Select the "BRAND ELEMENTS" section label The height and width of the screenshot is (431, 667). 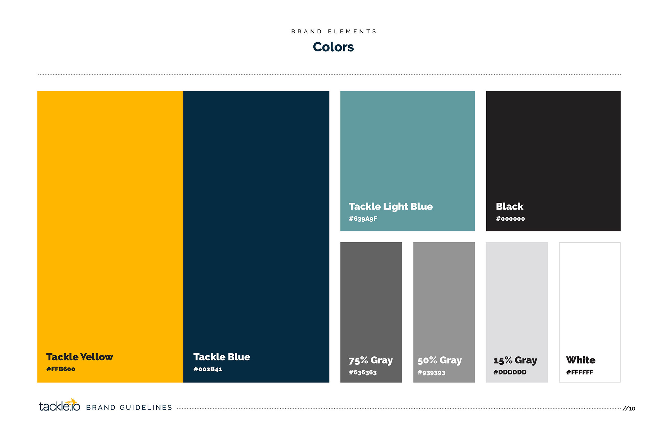pos(333,32)
